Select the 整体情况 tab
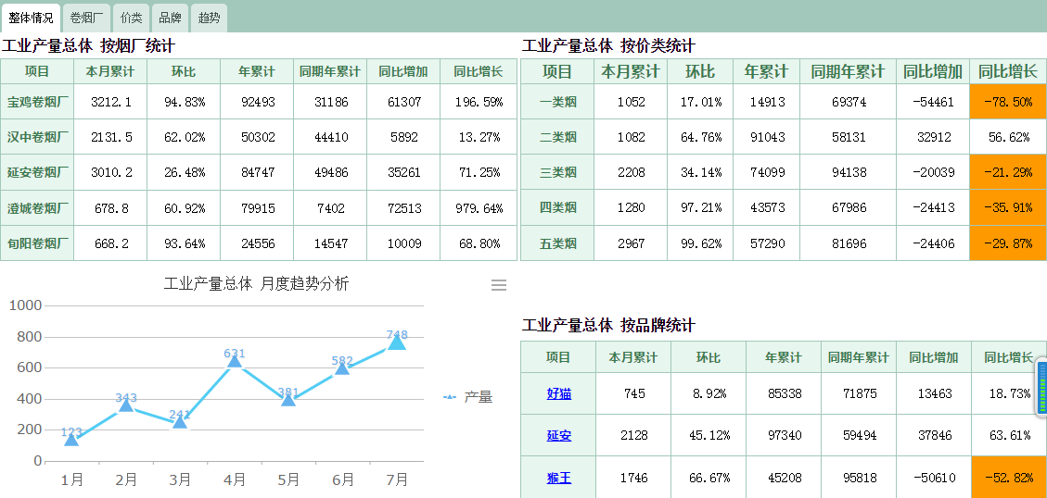The width and height of the screenshot is (1047, 498). tap(31, 18)
